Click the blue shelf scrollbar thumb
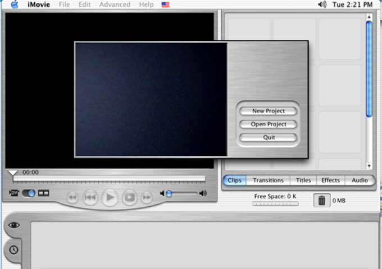 [369, 69]
